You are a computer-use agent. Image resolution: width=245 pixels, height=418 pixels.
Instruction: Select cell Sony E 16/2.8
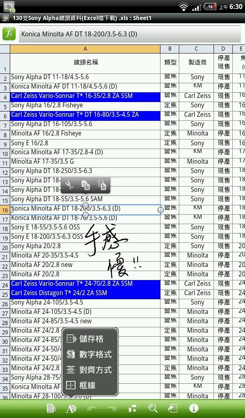(x=85, y=143)
